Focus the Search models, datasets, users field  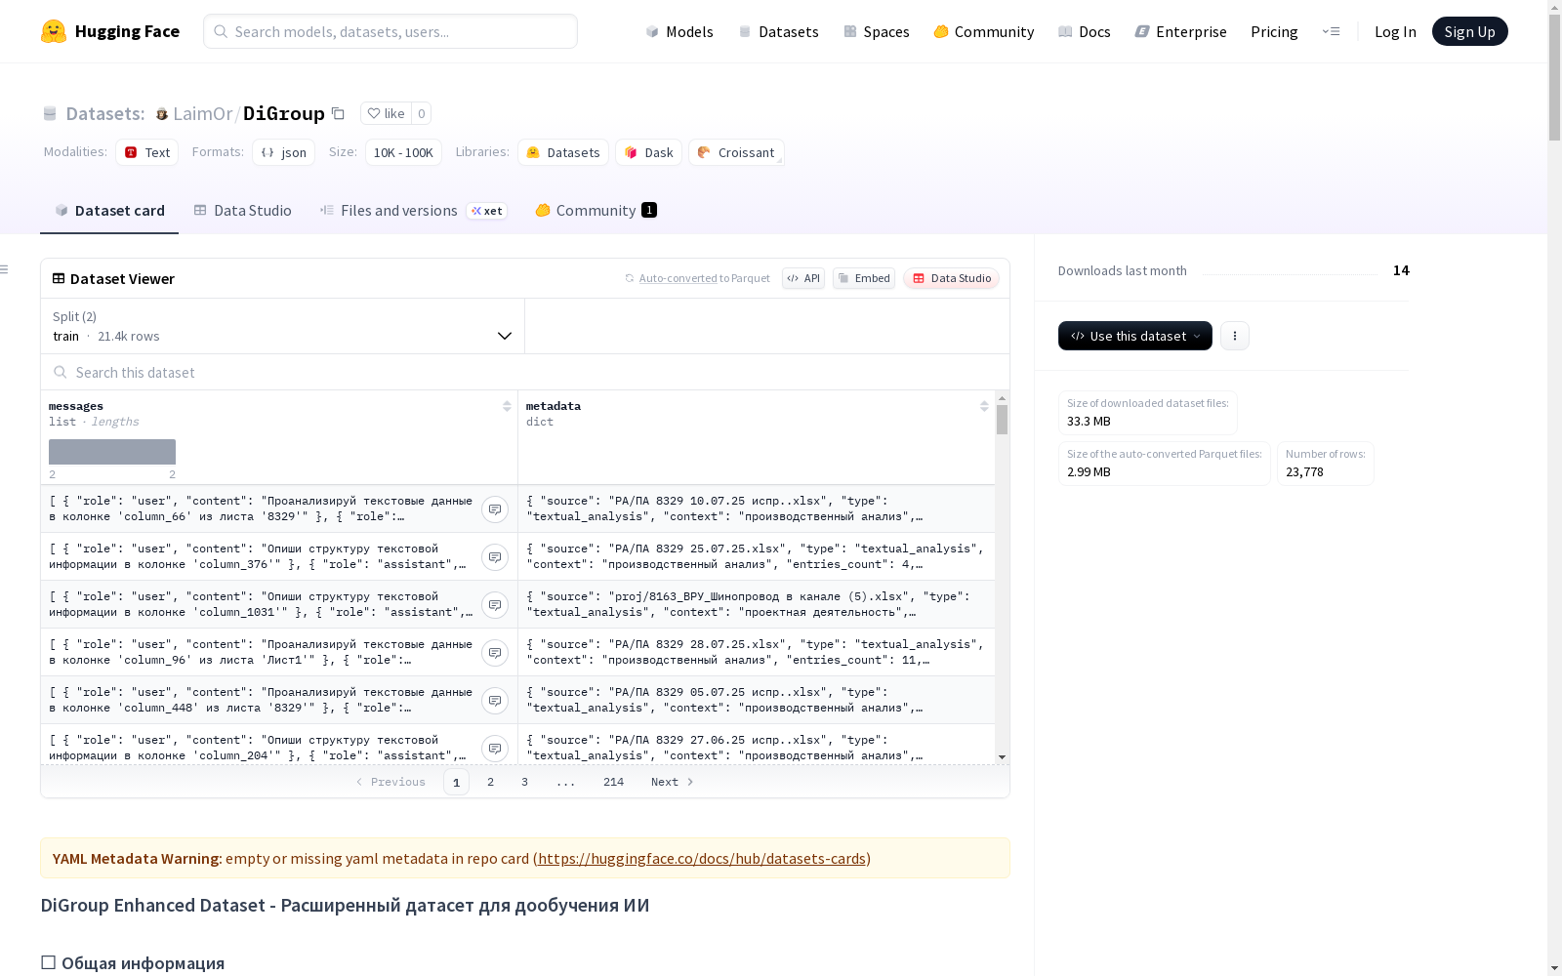390,31
